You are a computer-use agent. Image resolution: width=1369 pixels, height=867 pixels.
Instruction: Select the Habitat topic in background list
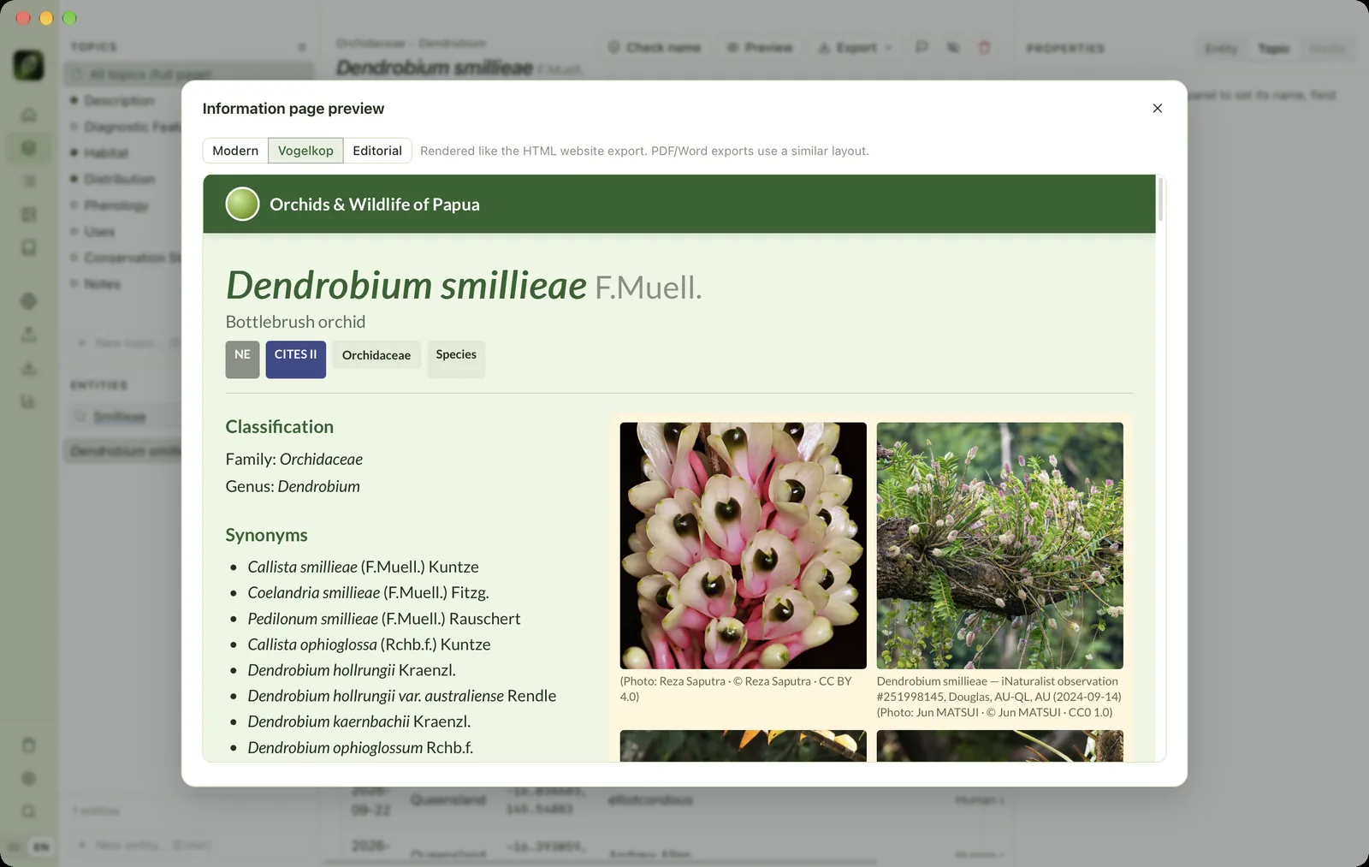pos(106,153)
